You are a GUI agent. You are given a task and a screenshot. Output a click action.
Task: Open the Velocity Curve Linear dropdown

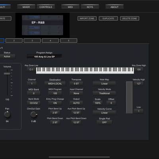(105, 113)
